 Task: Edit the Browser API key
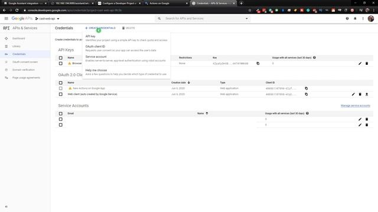360,64
